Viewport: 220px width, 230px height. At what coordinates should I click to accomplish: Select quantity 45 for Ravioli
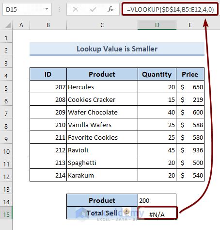click(x=157, y=150)
